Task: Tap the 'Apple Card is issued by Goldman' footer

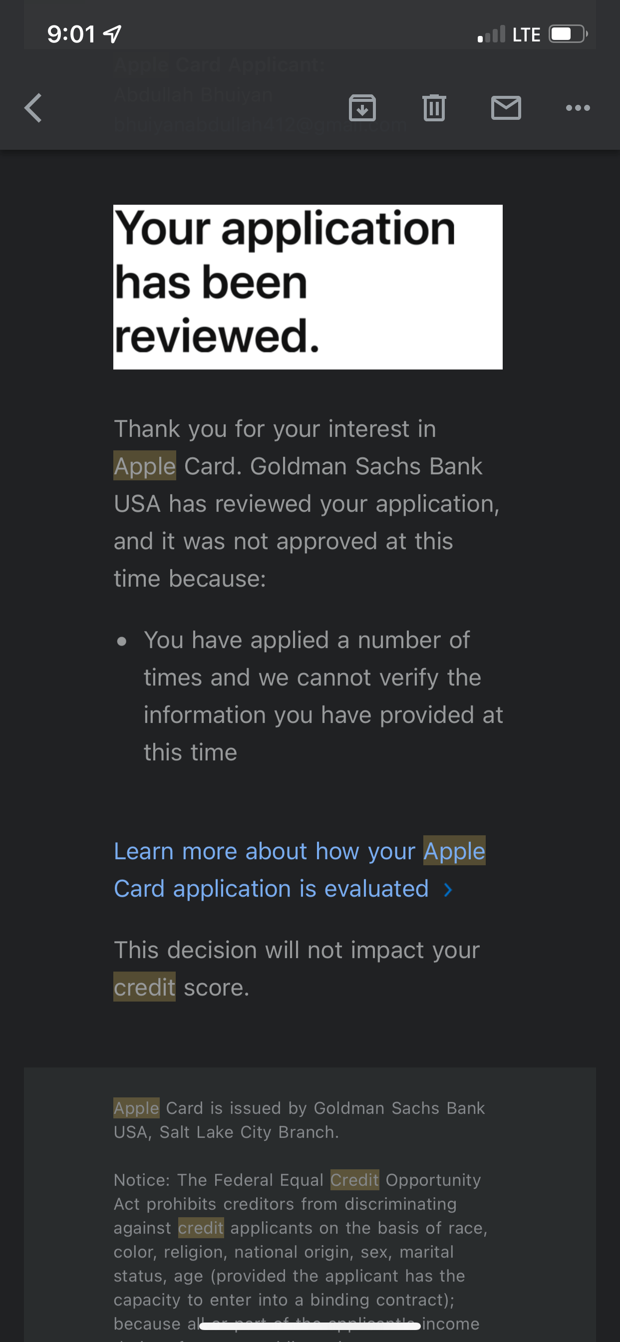Action: [x=299, y=1120]
